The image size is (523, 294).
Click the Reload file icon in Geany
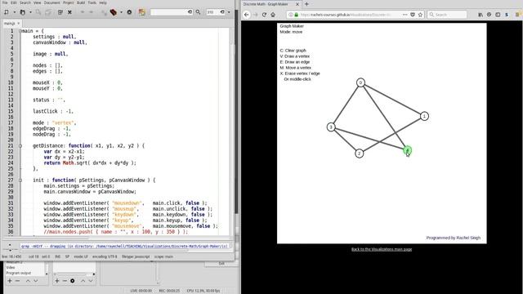[x=60, y=12]
